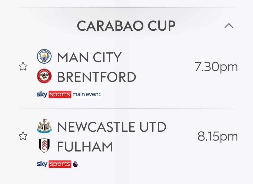Open the MAN CITY team name

tap(89, 57)
